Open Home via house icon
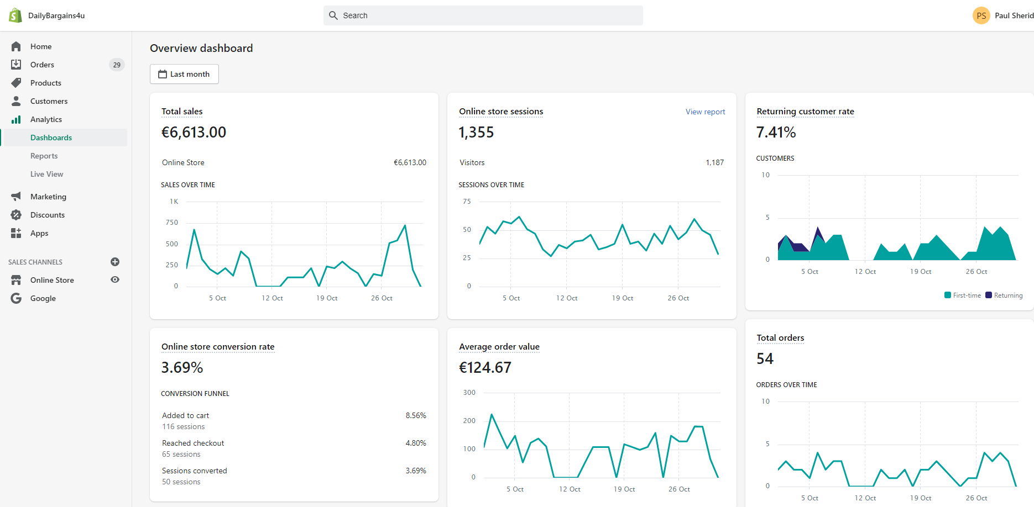Image resolution: width=1034 pixels, height=507 pixels. tap(16, 46)
